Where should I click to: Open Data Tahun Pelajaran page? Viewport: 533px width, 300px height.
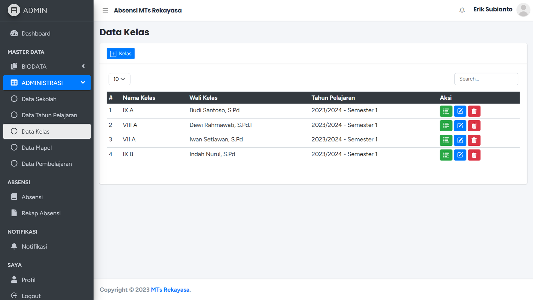click(x=49, y=115)
